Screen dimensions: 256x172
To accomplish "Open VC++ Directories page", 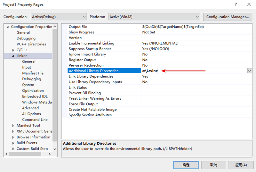I will [31, 44].
